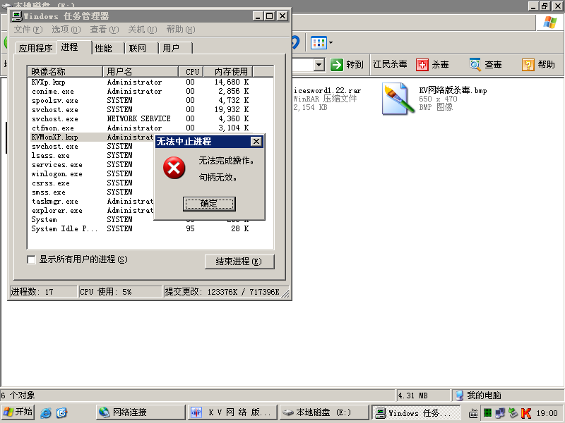Switch to 本地磁盘 (E:) taskbar window
The height and width of the screenshot is (423, 565).
324,412
